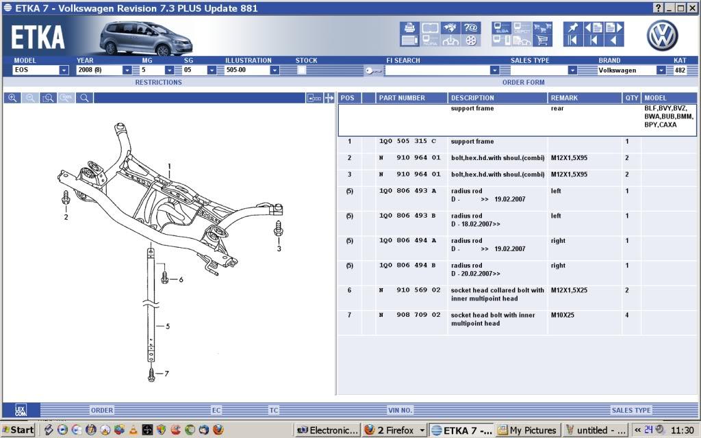Toggle the STOCK checkbox
The width and height of the screenshot is (701, 438).
click(302, 70)
